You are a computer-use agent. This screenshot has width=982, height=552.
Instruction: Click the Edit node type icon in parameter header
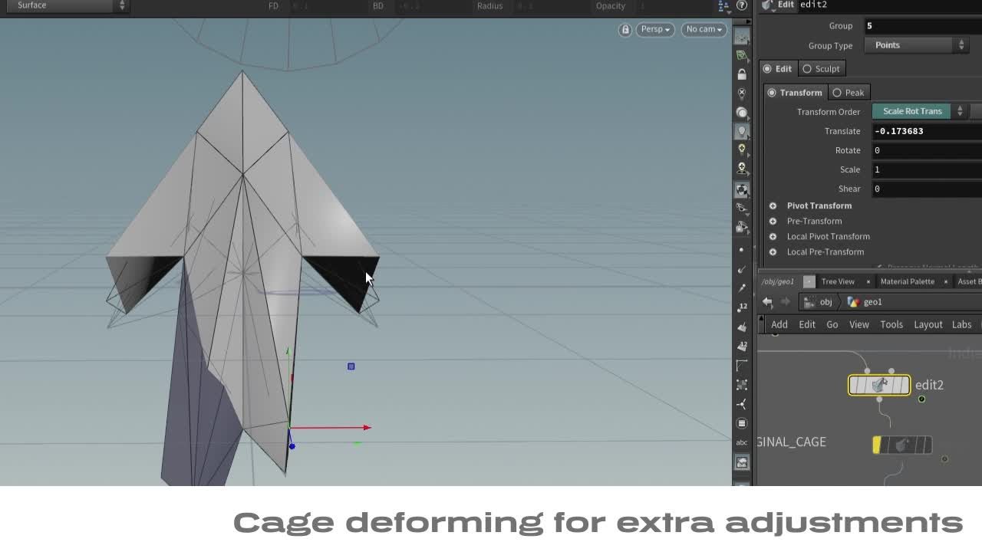click(x=768, y=5)
